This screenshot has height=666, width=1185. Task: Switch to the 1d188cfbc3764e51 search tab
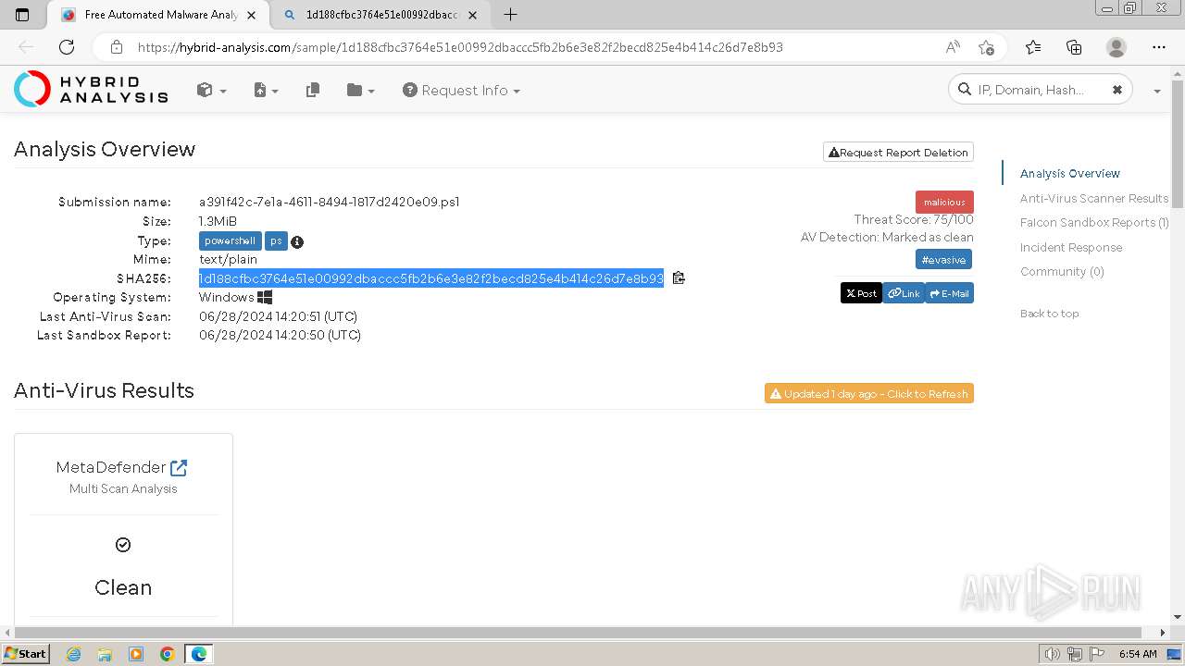pyautogui.click(x=381, y=15)
